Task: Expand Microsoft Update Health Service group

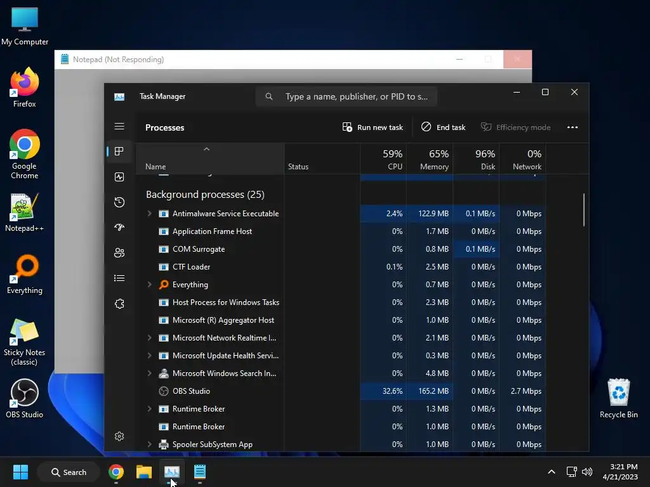Action: (x=150, y=356)
